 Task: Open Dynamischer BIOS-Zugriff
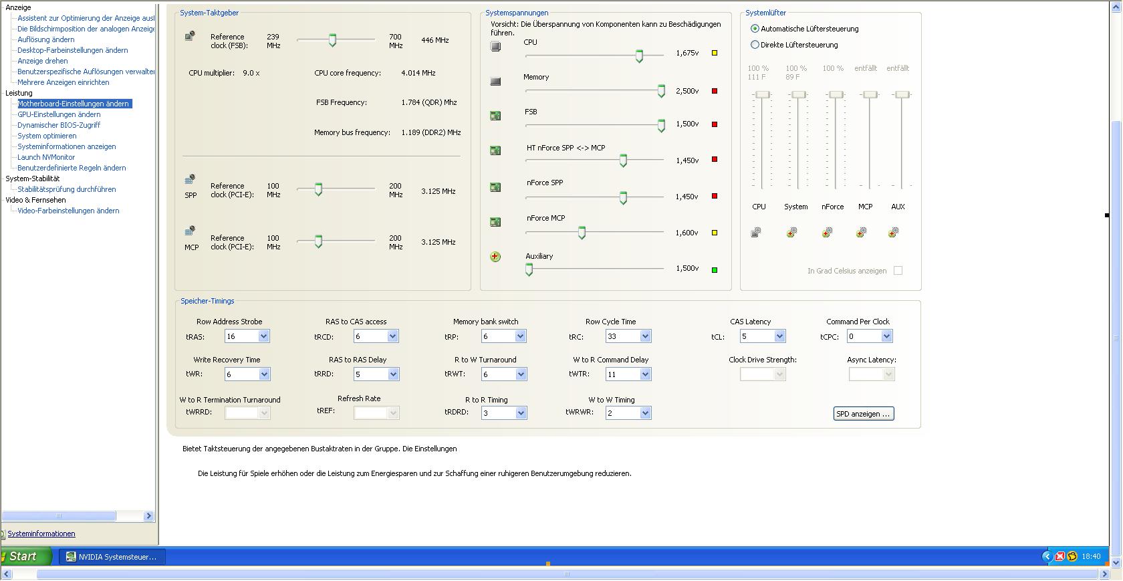point(59,125)
